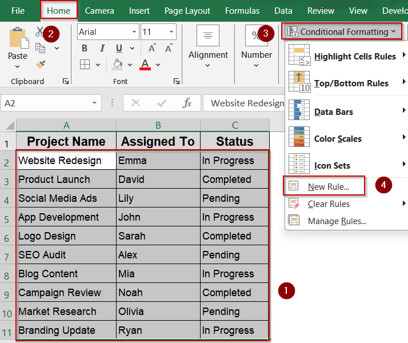The height and width of the screenshot is (343, 408).
Task: Switch to the Insert tab
Action: pyautogui.click(x=139, y=11)
